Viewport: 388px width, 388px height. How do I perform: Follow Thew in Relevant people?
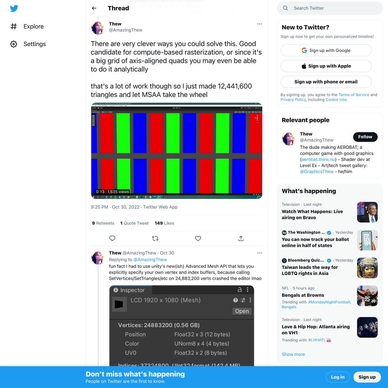coord(365,137)
